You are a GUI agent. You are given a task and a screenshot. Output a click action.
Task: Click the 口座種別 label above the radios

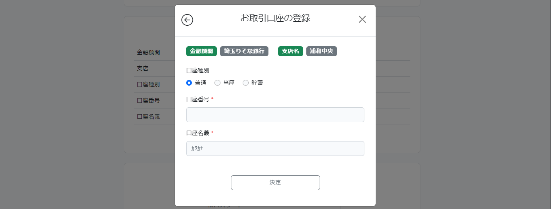[198, 70]
